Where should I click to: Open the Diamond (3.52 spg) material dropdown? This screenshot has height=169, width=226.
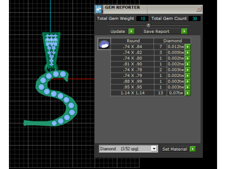click(x=154, y=149)
